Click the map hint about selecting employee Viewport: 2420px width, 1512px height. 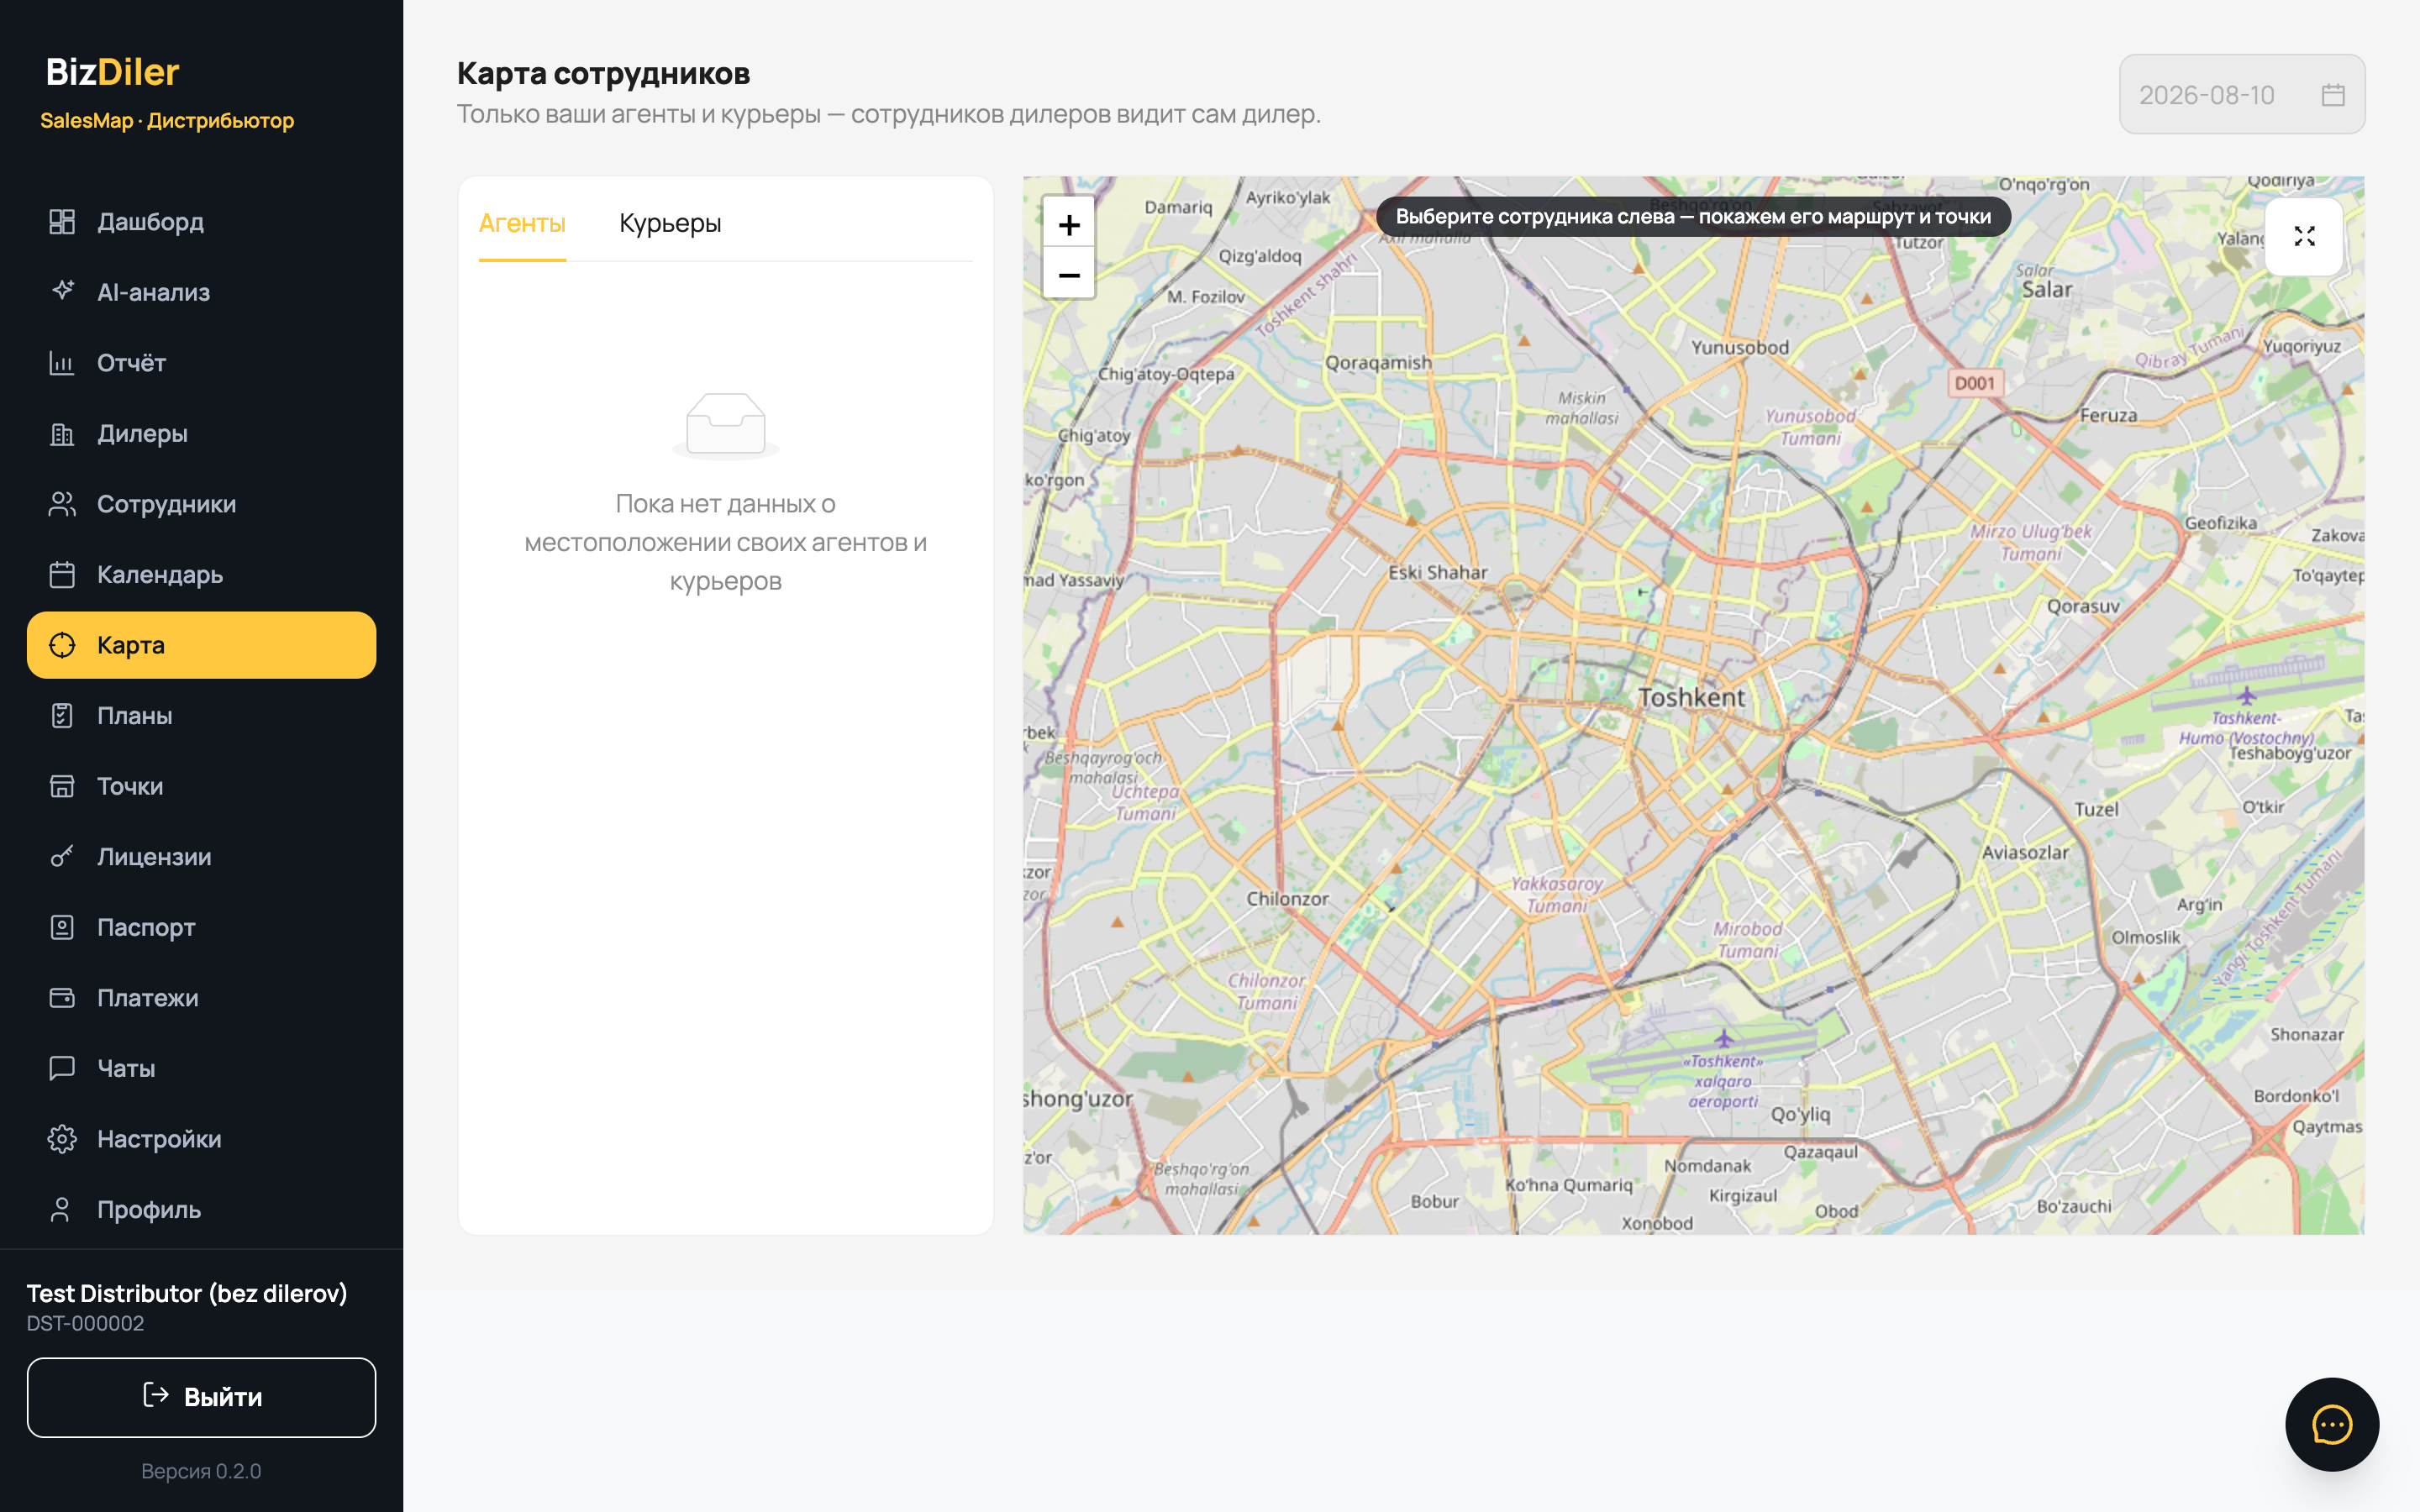coord(1693,217)
